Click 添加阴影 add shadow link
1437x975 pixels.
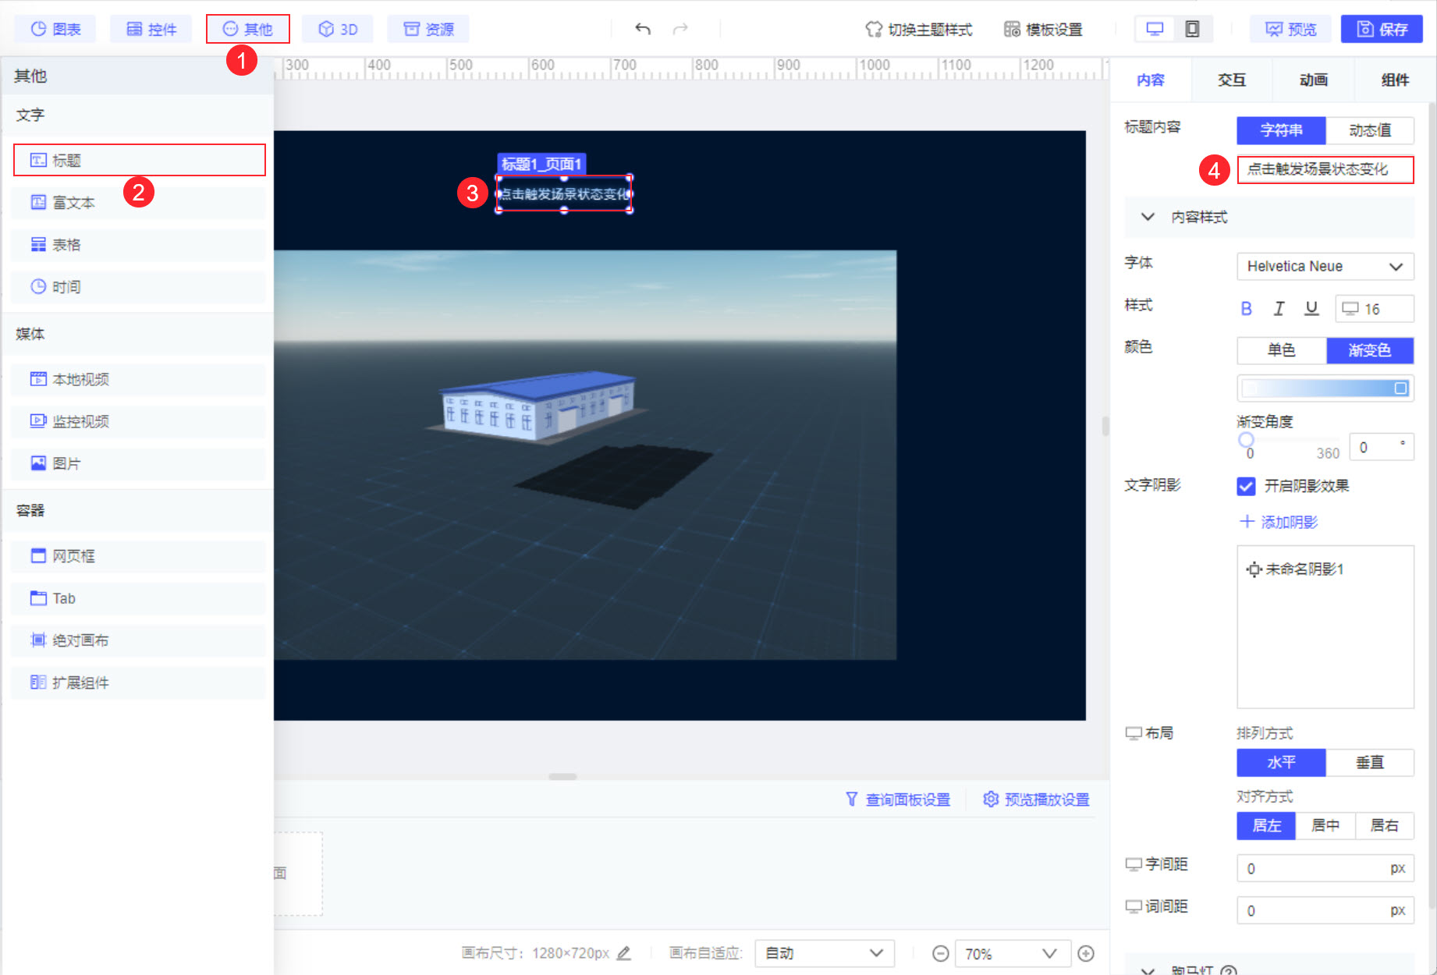(1279, 522)
